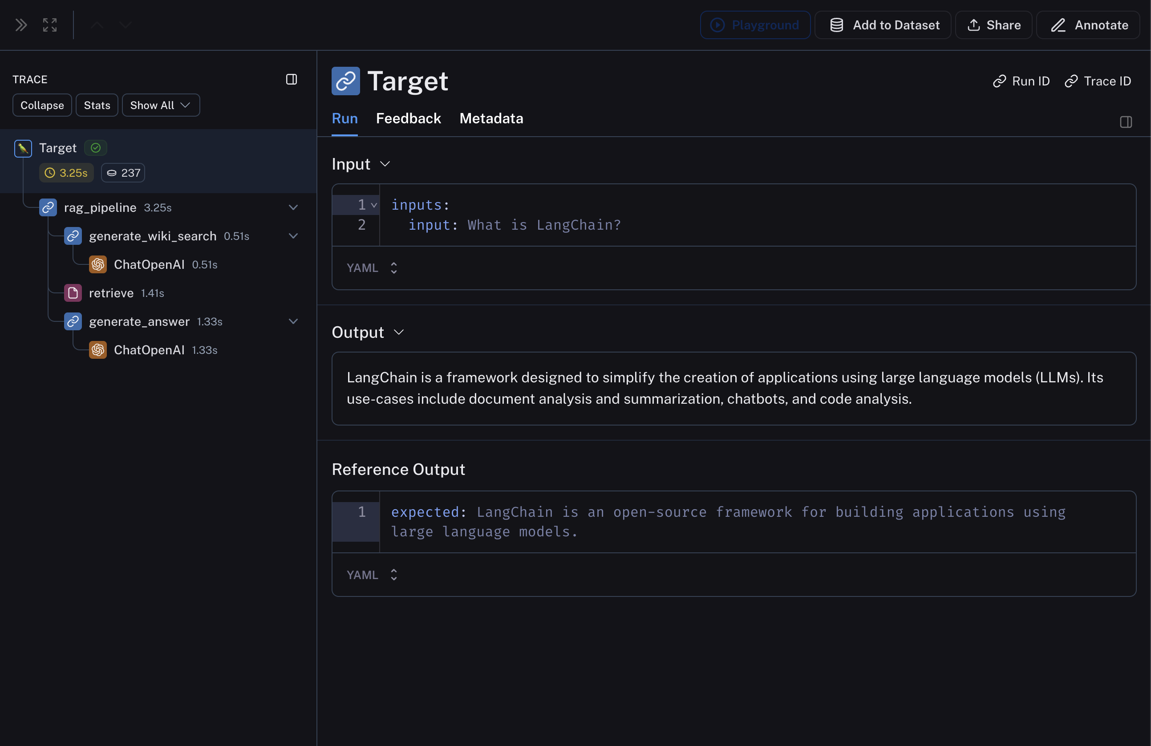Toggle the right side panel icon
Image resolution: width=1151 pixels, height=746 pixels.
click(x=1125, y=122)
